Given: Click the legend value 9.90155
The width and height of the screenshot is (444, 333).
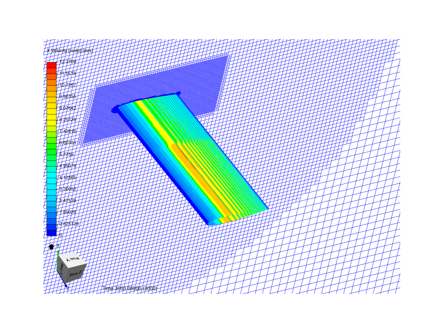Looking at the screenshot, I should click(x=68, y=97).
